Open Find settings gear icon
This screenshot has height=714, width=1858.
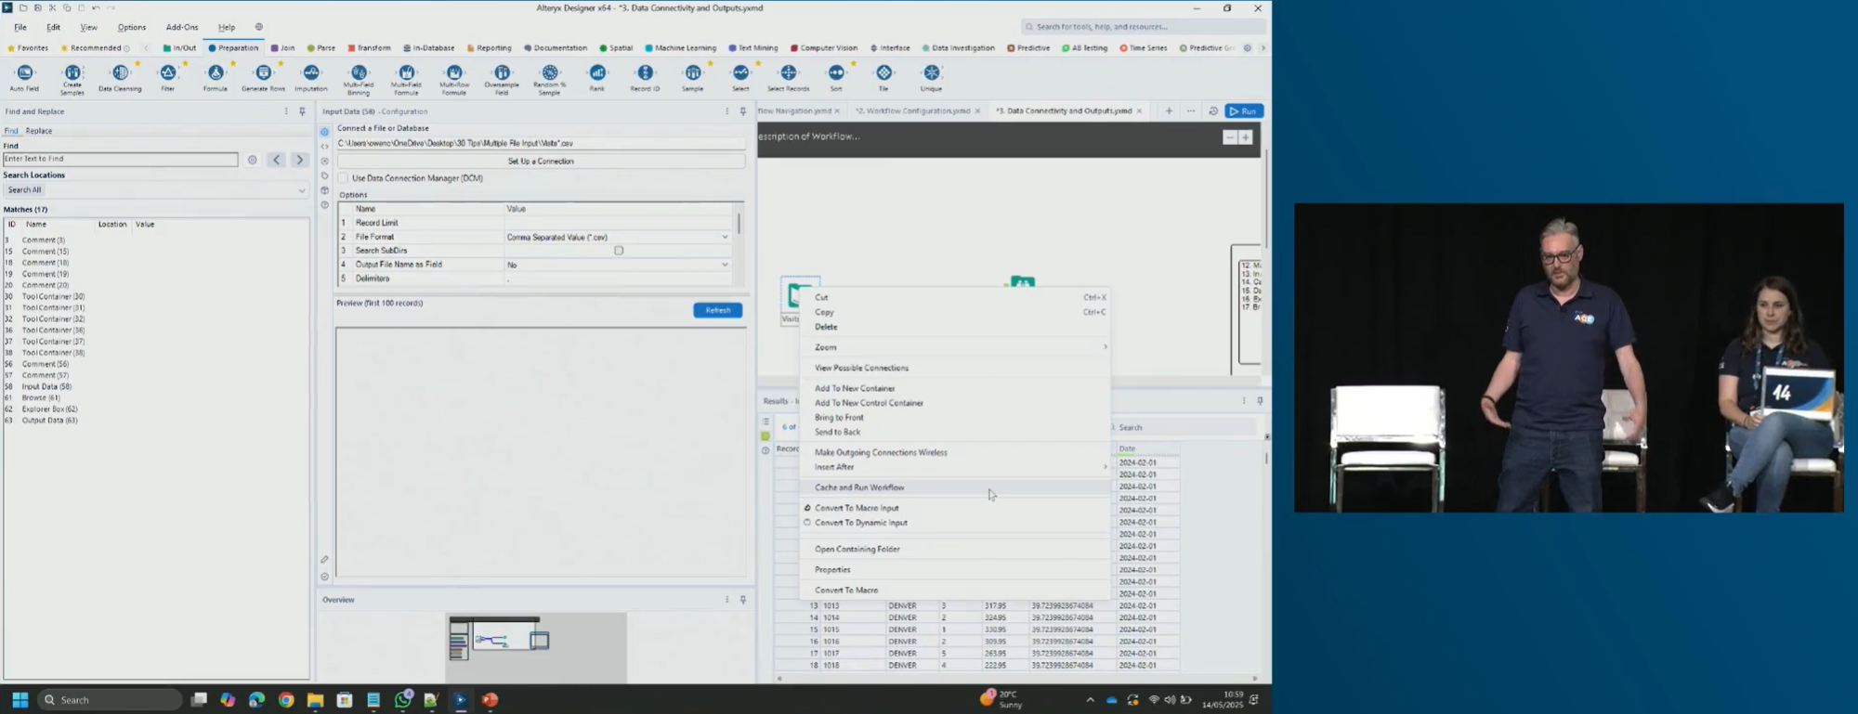[x=252, y=160]
